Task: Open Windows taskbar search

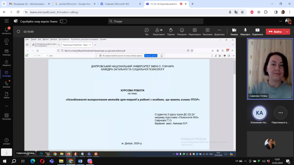Action: [x=14, y=161]
